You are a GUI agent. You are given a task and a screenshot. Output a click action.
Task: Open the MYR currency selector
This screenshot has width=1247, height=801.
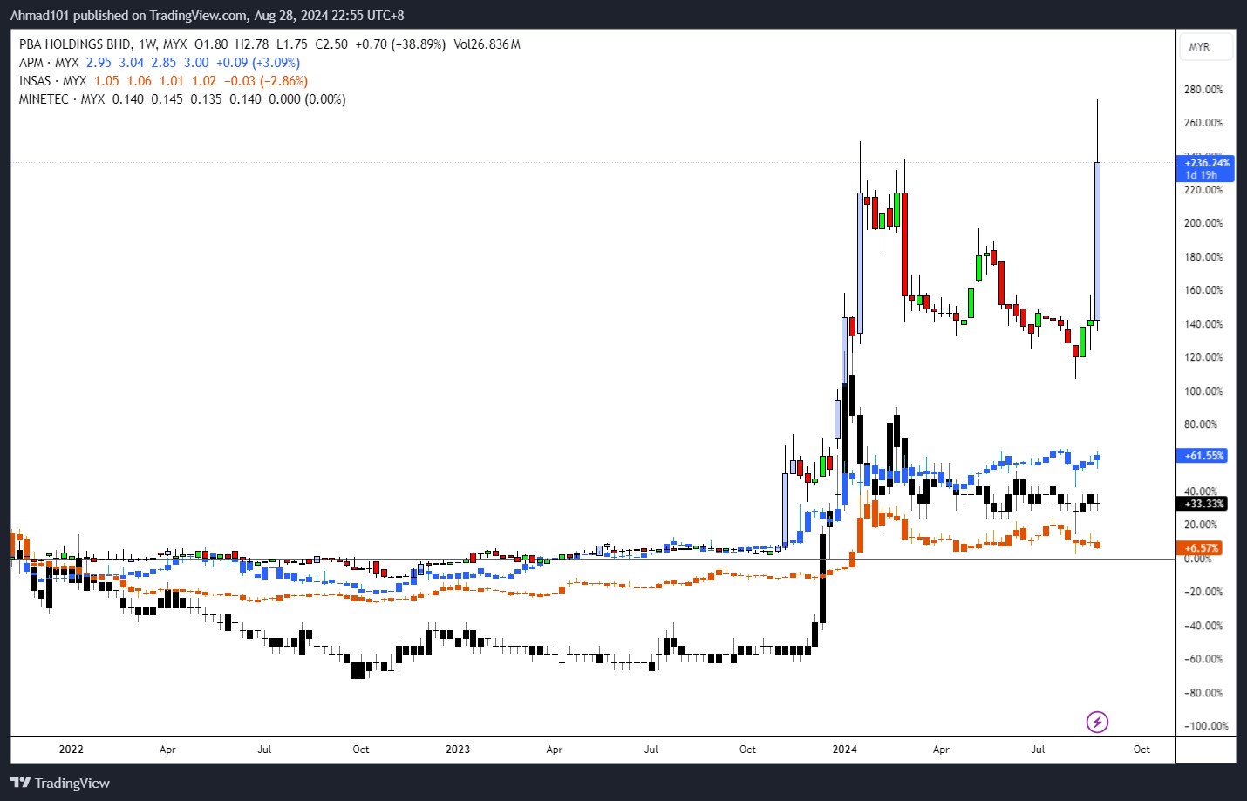point(1205,47)
